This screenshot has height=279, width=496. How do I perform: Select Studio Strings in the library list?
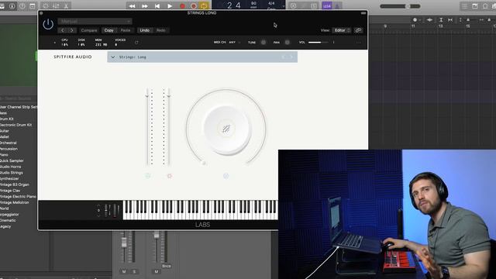point(12,173)
